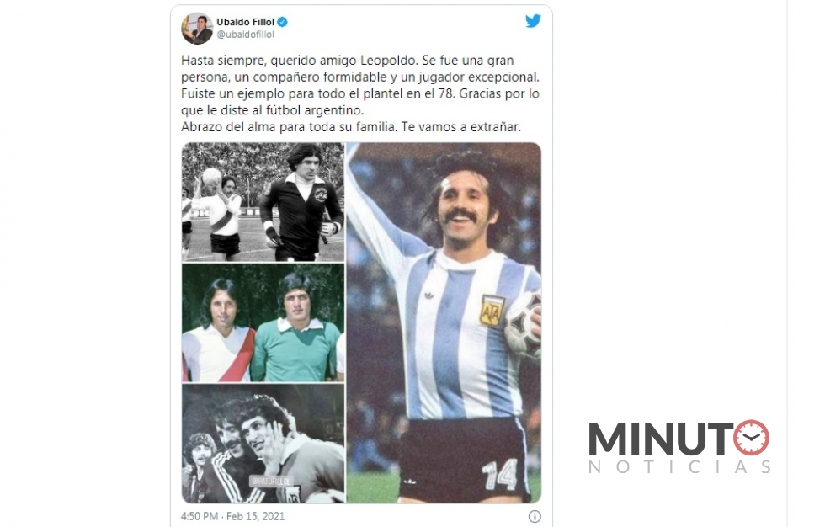Screen dimensions: 825x527
Task: Click the blue verified badge
Action: point(283,22)
